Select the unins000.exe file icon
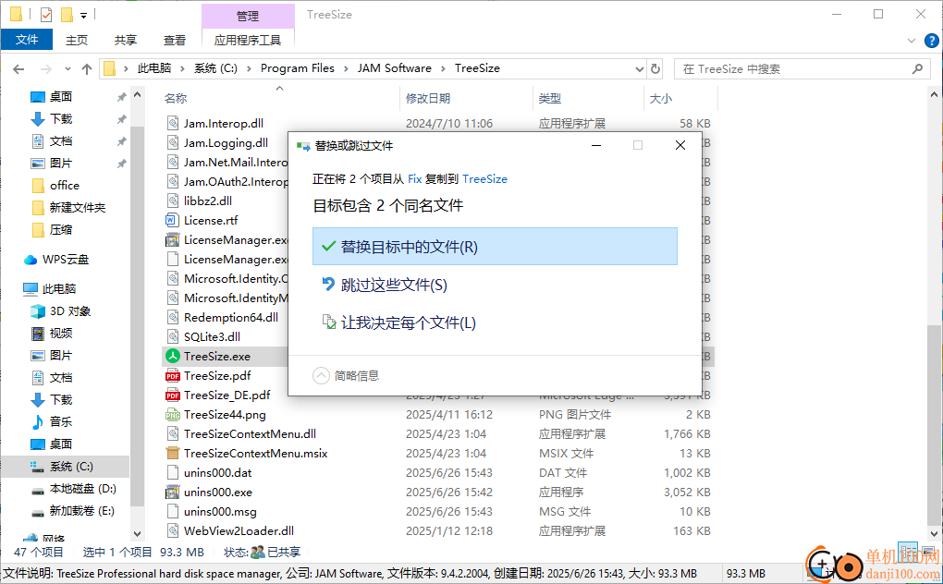The image size is (943, 584). coord(173,493)
